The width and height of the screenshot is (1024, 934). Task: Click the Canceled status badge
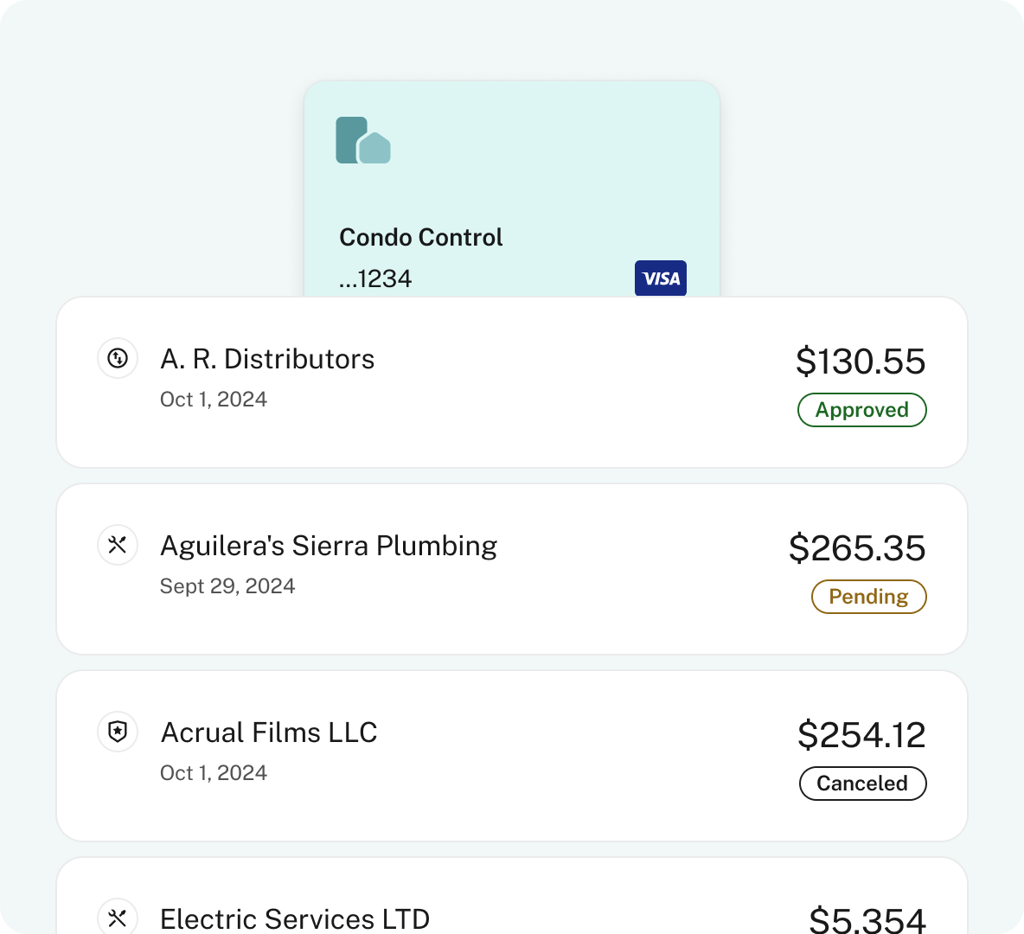click(862, 784)
